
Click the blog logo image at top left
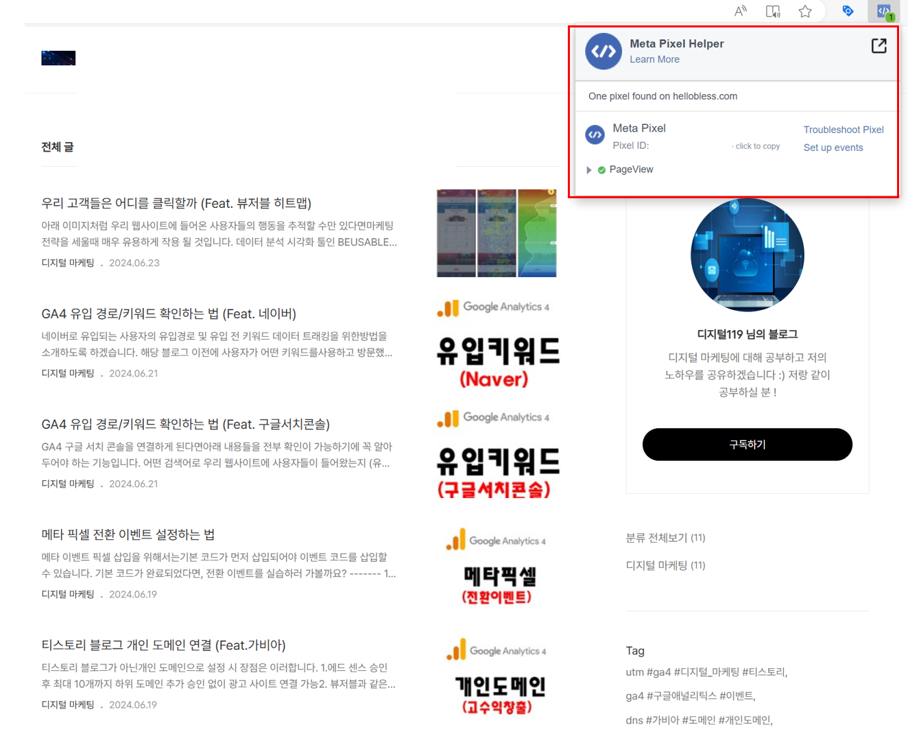(58, 58)
